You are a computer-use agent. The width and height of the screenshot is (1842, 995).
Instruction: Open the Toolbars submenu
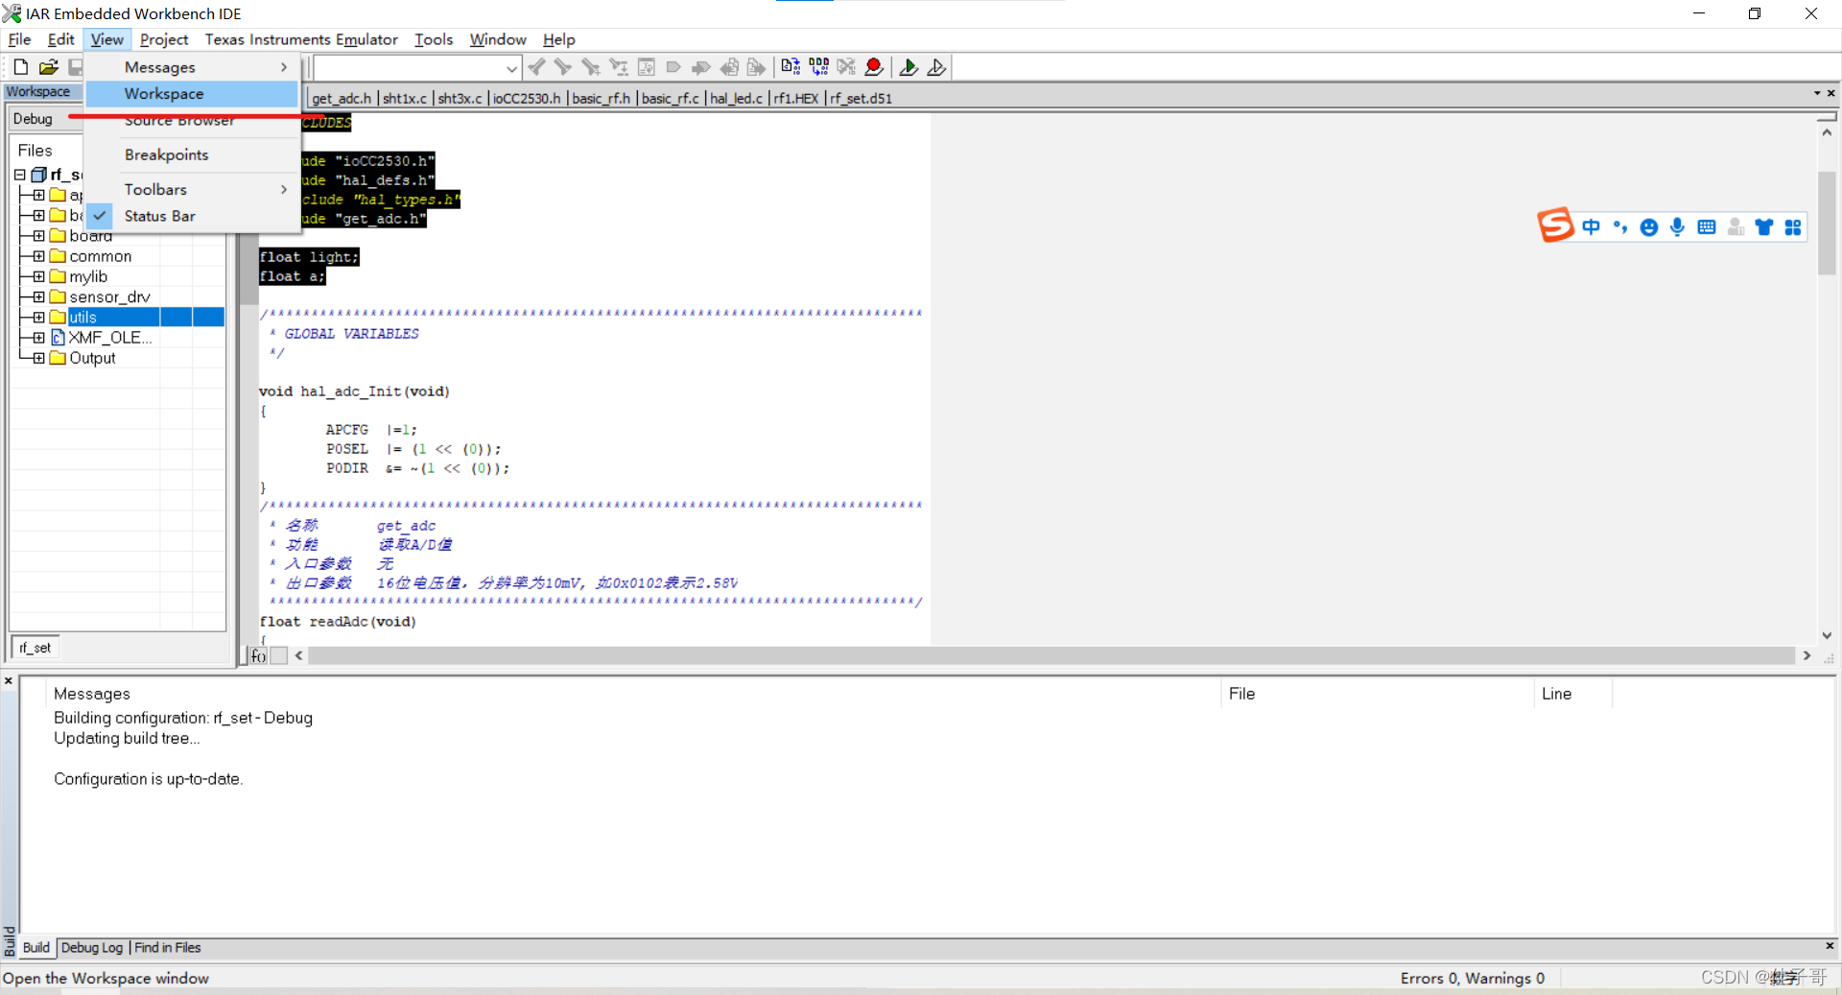click(x=193, y=189)
